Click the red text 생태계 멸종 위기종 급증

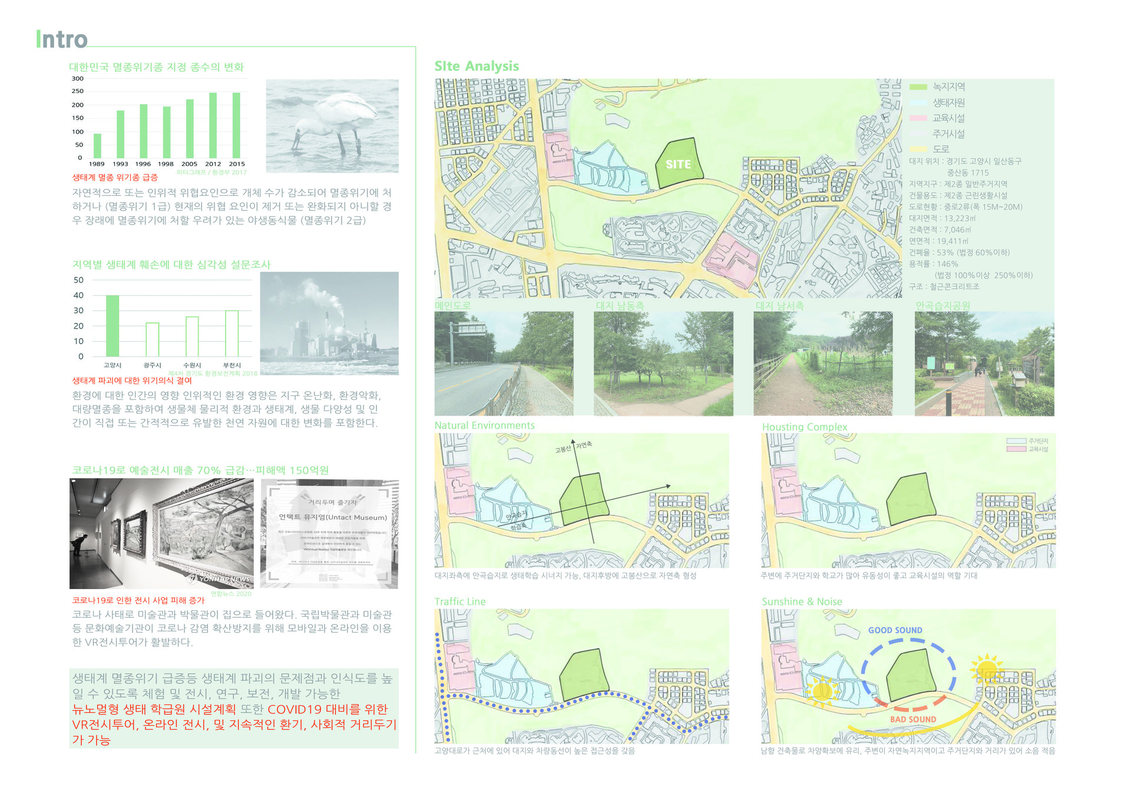(115, 177)
